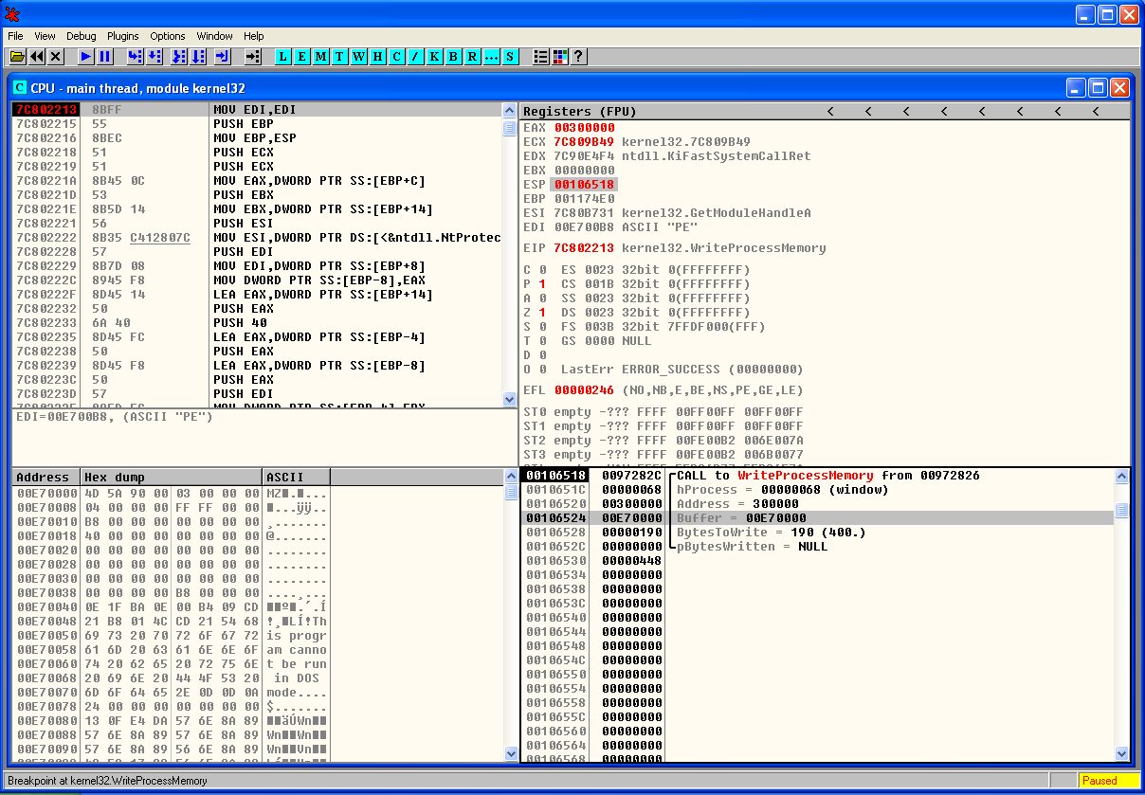Click the Step into toolbar icon
The image size is (1145, 795).
click(x=135, y=57)
